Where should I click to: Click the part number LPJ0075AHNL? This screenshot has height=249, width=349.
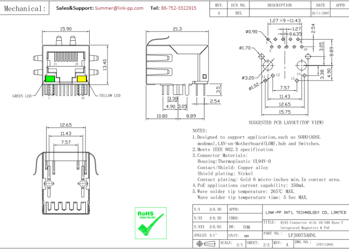point(301,235)
